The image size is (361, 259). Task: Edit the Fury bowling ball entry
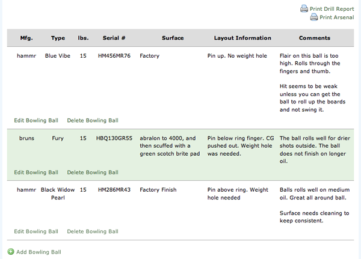coord(36,172)
